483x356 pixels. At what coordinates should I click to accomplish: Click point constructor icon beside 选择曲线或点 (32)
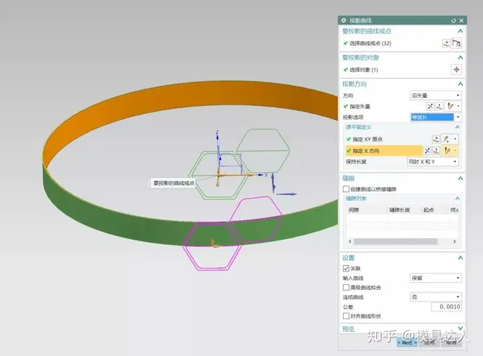pyautogui.click(x=446, y=44)
